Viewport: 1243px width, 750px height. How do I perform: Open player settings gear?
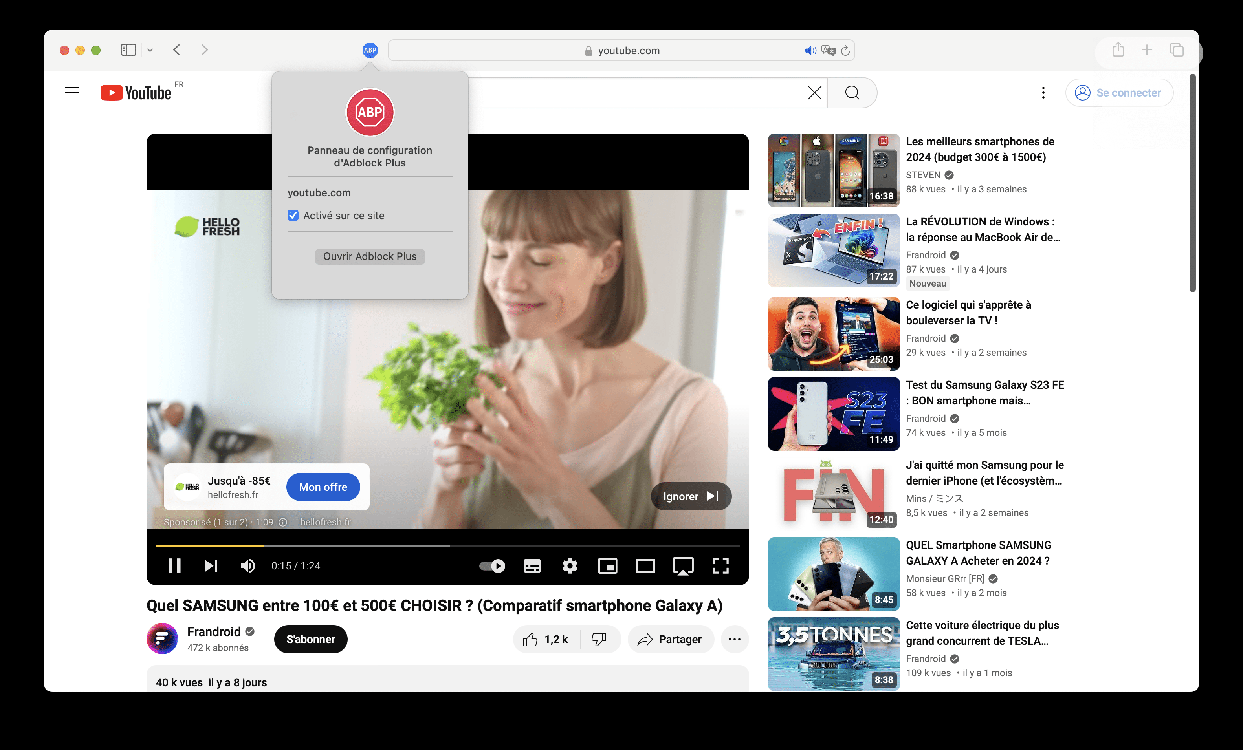tap(570, 566)
